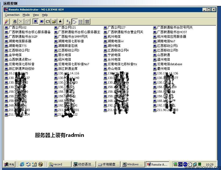Select 广西秘书台SMPP网关 entry
The image size is (221, 170).
(71, 37)
